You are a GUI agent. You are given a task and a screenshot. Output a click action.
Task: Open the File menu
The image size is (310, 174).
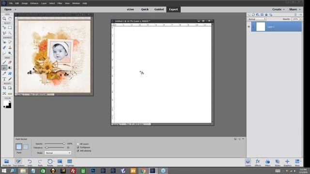point(11,3)
